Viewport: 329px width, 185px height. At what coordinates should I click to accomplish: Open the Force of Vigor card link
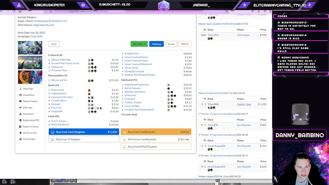tap(132, 106)
